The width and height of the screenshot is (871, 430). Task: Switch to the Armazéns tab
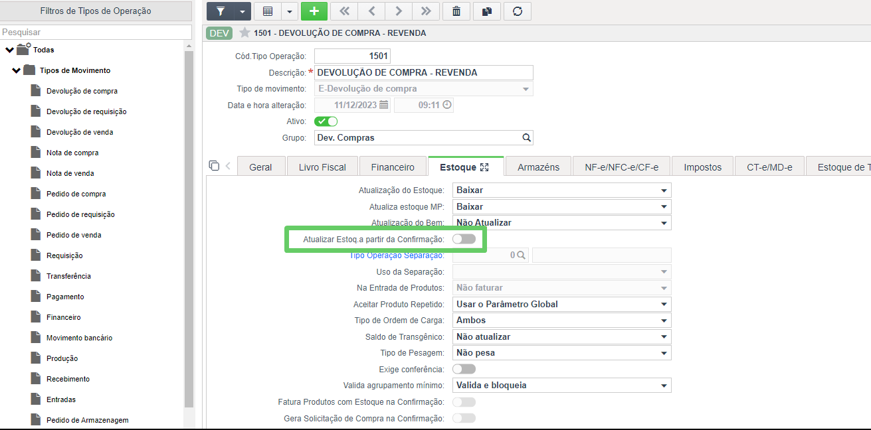pyautogui.click(x=538, y=167)
